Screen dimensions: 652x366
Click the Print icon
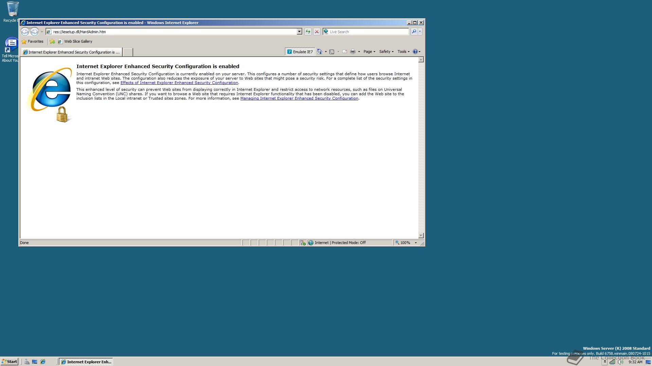[x=353, y=52]
